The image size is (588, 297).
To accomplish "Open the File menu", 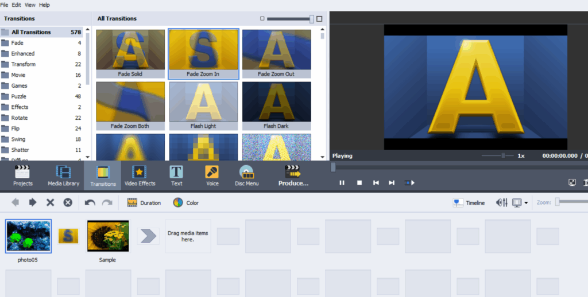I will [x=4, y=5].
